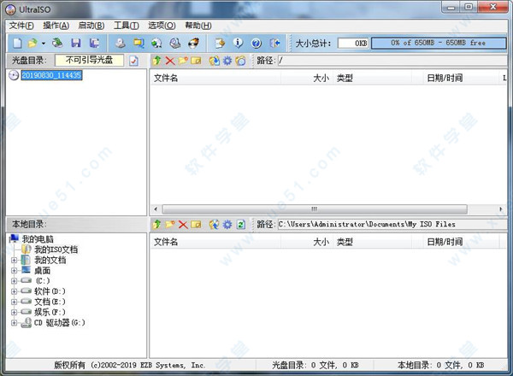Expand the 娱乐(F:) drive node
The height and width of the screenshot is (376, 513).
pos(14,312)
